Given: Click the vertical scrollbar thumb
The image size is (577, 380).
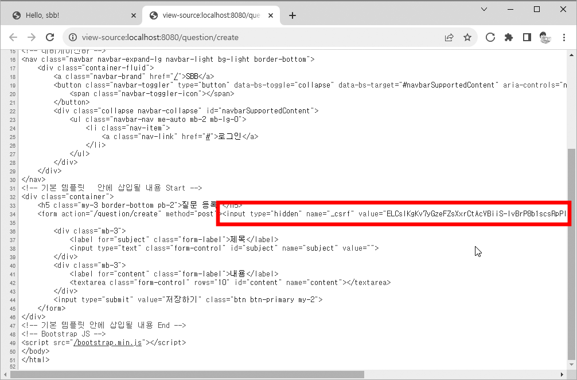Looking at the screenshot, I should click(571, 254).
